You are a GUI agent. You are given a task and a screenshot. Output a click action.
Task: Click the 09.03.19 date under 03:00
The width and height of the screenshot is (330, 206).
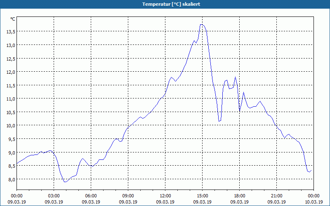pos(54,202)
